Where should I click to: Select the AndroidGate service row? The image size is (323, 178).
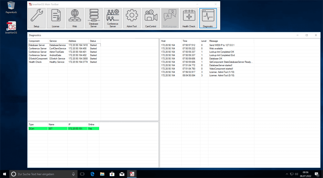coord(64,55)
